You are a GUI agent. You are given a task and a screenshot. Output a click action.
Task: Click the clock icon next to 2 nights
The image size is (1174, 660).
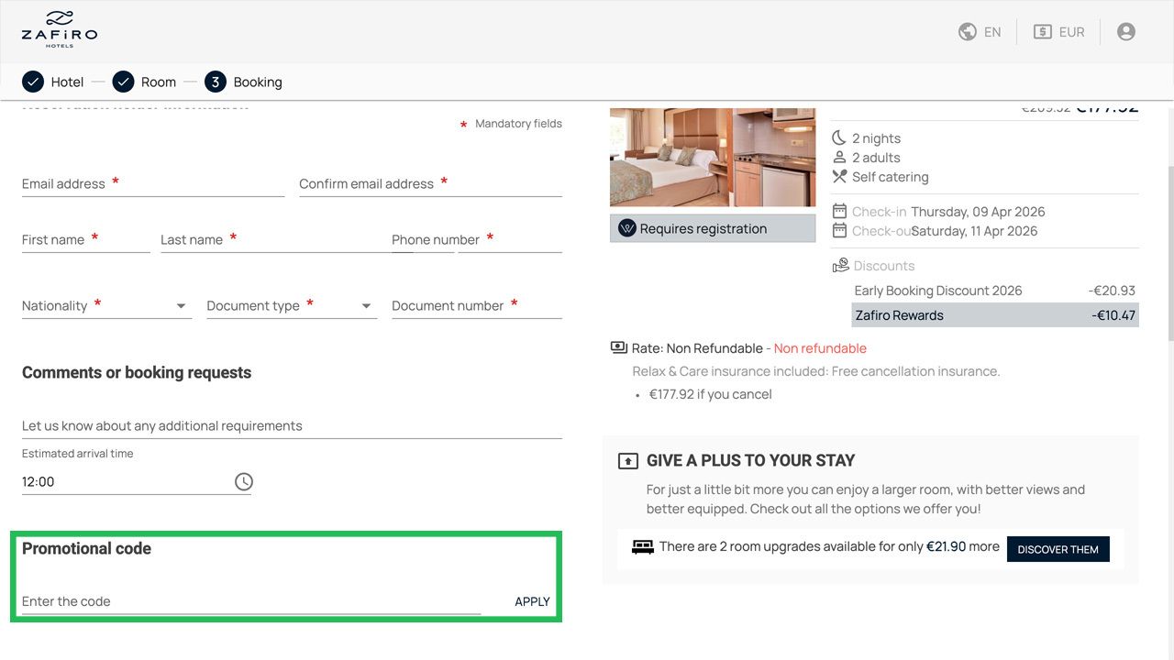[x=840, y=137]
